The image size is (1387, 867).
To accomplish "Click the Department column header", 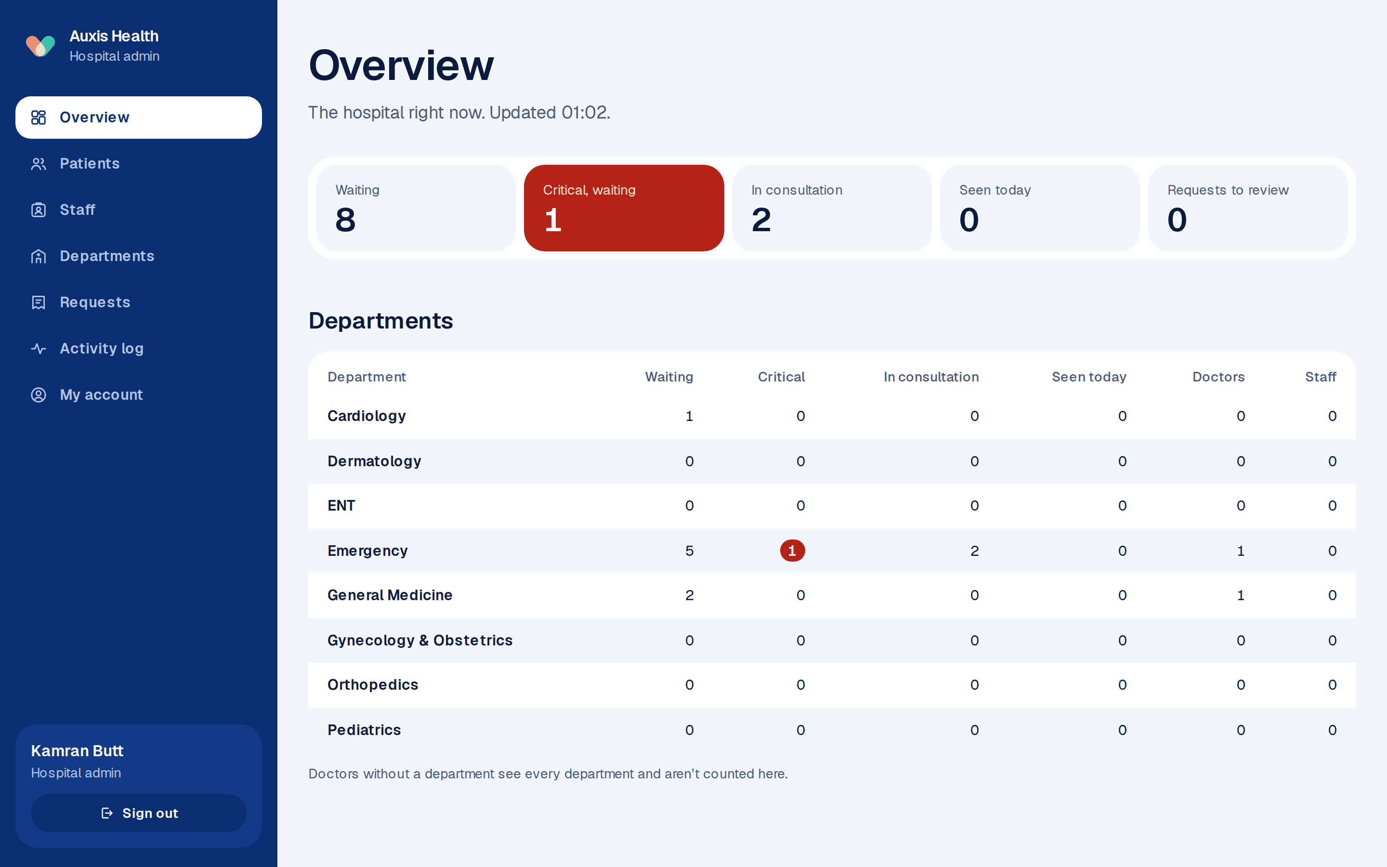I will pos(367,377).
